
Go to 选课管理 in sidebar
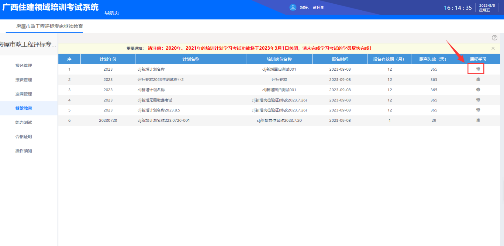click(x=24, y=94)
